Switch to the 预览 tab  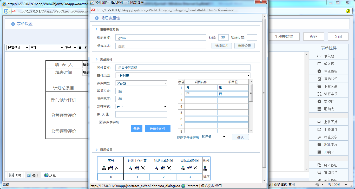50,175
